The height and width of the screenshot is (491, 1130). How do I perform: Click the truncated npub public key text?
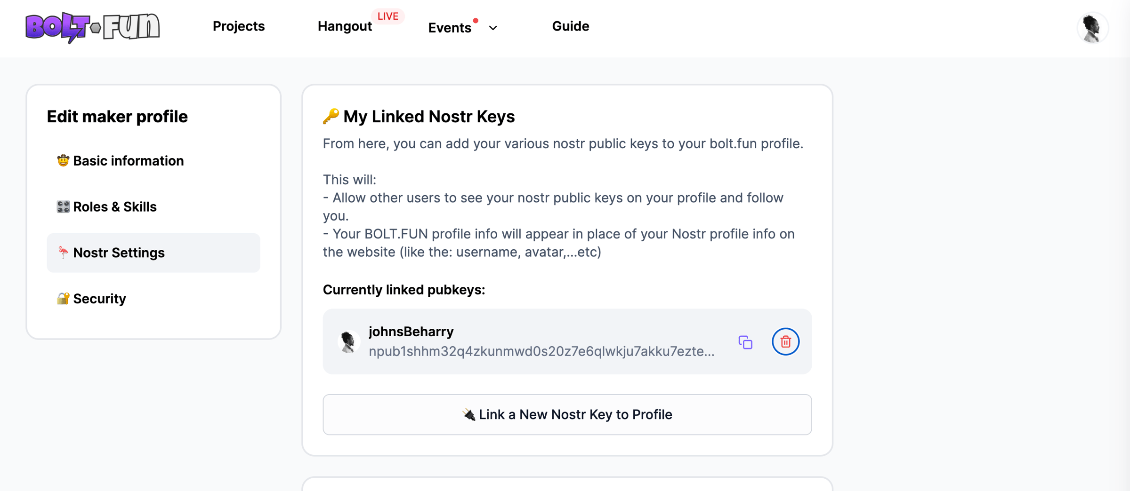tap(541, 351)
